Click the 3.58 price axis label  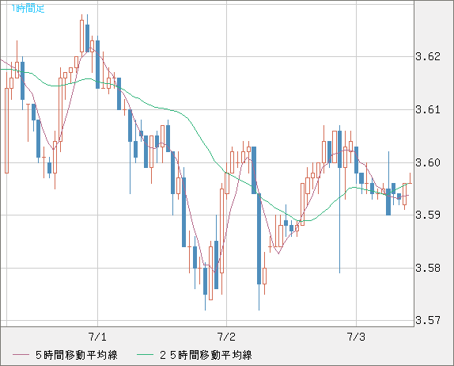[x=428, y=268]
